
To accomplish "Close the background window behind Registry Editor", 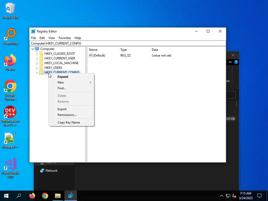I will (x=233, y=55).
